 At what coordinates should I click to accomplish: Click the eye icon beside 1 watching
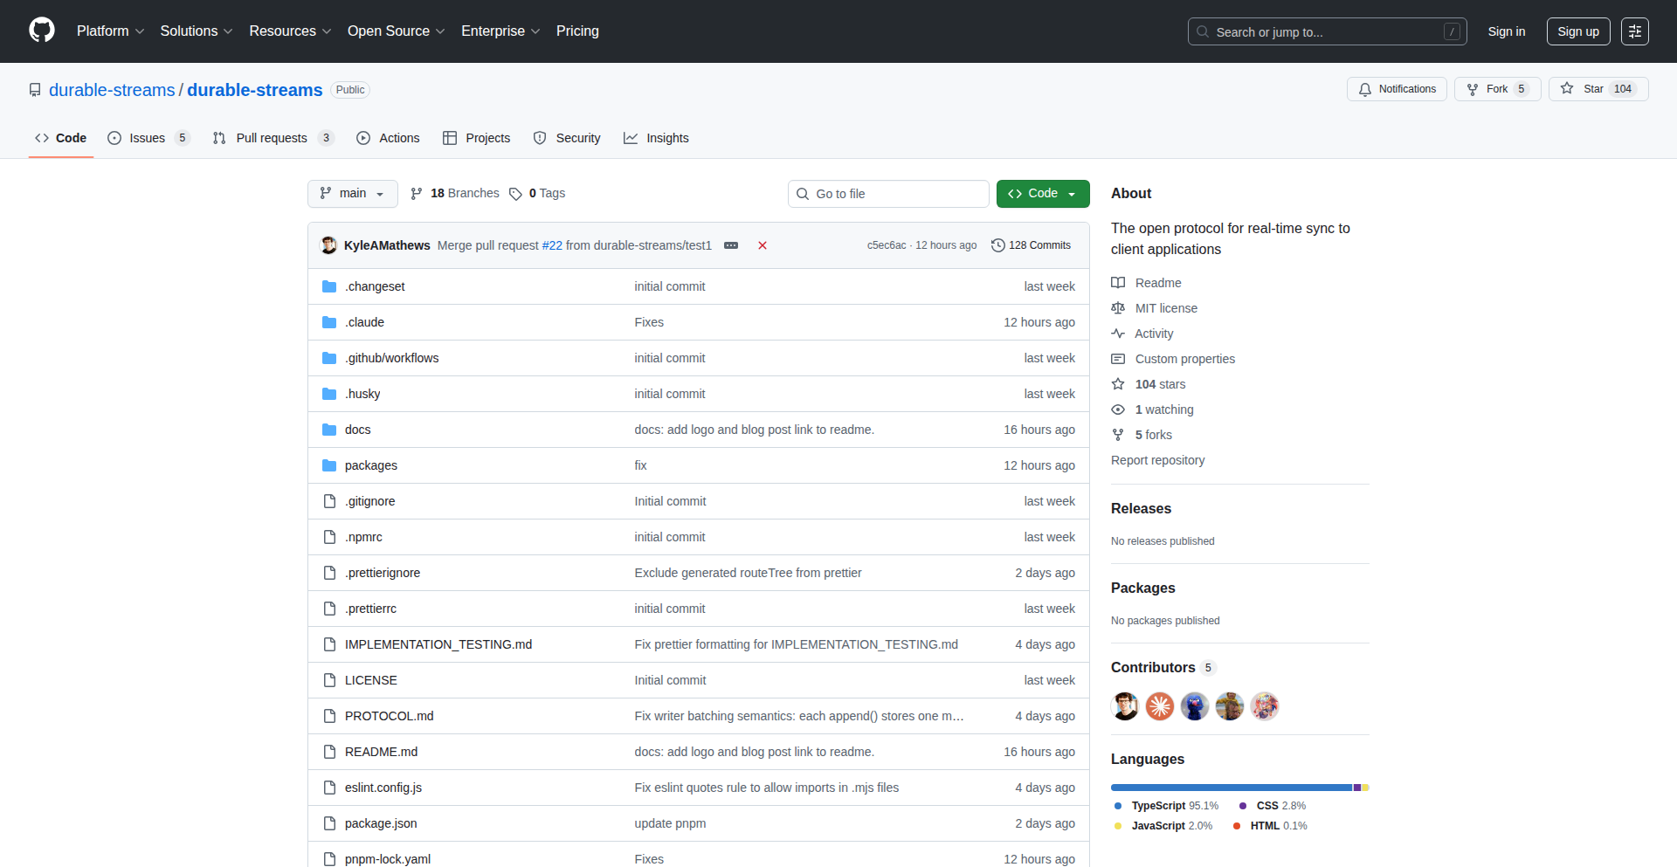click(1118, 409)
